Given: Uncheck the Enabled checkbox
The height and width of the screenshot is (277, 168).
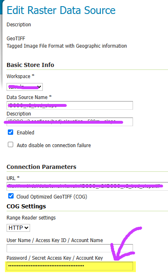Looking at the screenshot, I should (x=10, y=132).
